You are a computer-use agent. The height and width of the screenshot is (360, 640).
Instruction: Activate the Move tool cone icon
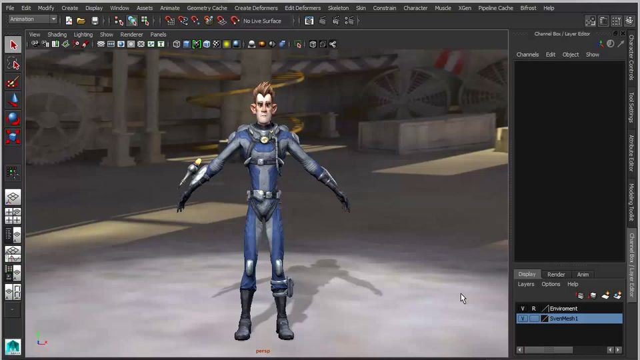pos(13,101)
